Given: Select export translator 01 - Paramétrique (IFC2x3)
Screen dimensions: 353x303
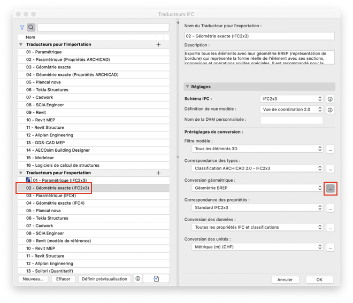Looking at the screenshot, I should 94,181.
